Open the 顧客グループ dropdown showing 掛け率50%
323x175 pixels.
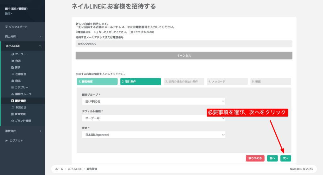tap(153, 101)
